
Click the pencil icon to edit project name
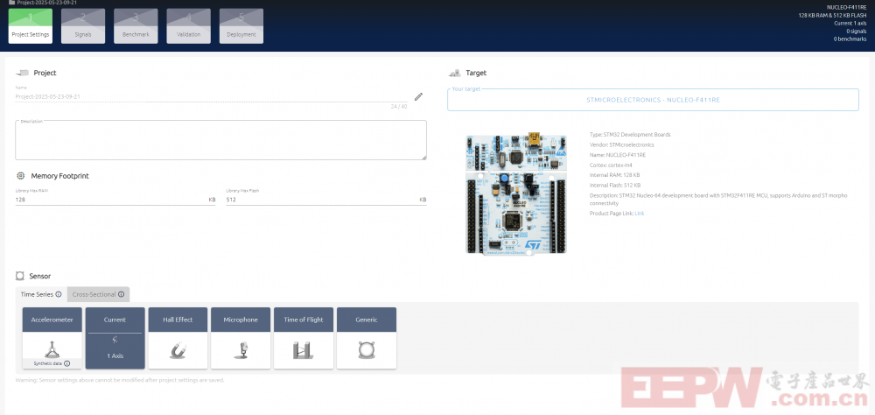tap(418, 96)
